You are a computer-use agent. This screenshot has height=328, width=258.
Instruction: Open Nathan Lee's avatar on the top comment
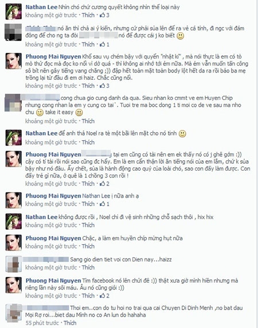click(13, 11)
